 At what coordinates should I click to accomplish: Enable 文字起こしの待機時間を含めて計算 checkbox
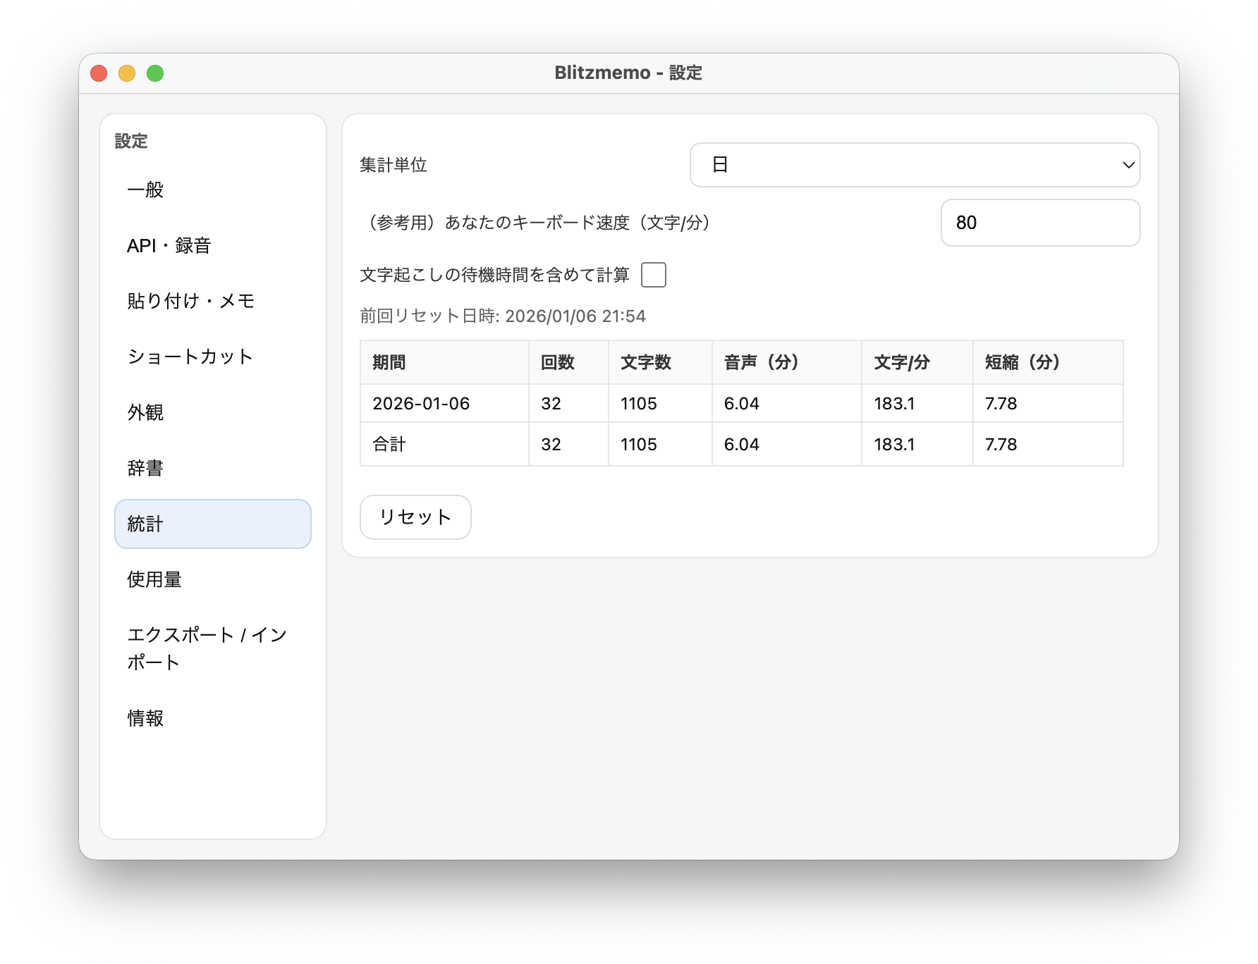pos(654,275)
